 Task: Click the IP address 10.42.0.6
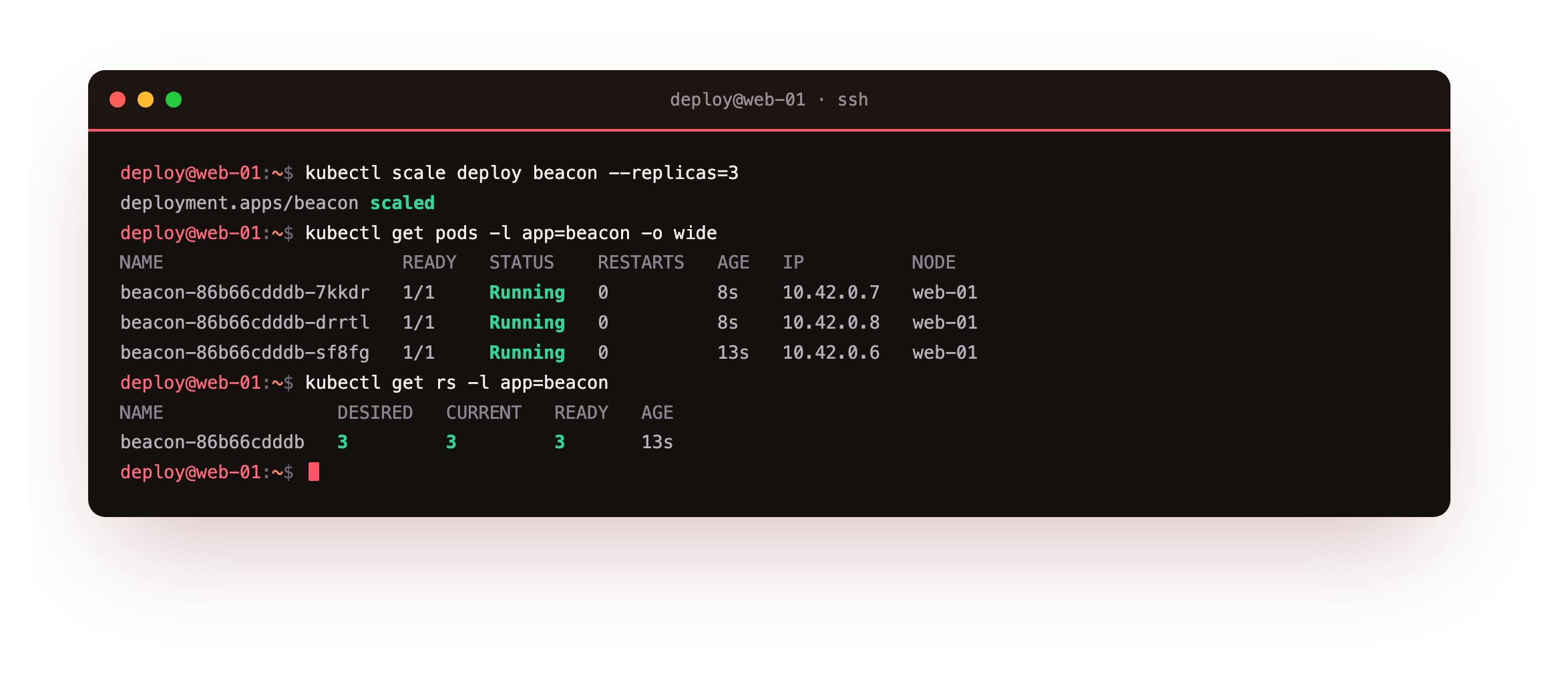pyautogui.click(x=831, y=353)
